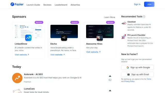
Task: Click the Clawhost logo icon
Action: (x=124, y=23)
